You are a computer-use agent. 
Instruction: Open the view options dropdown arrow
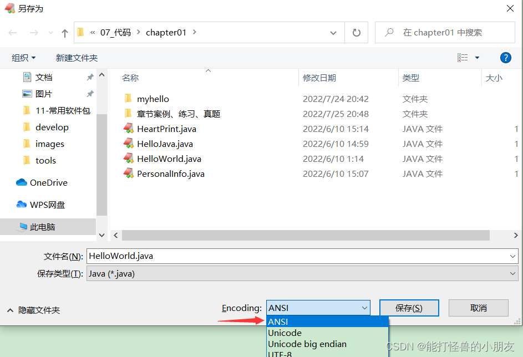pyautogui.click(x=477, y=58)
